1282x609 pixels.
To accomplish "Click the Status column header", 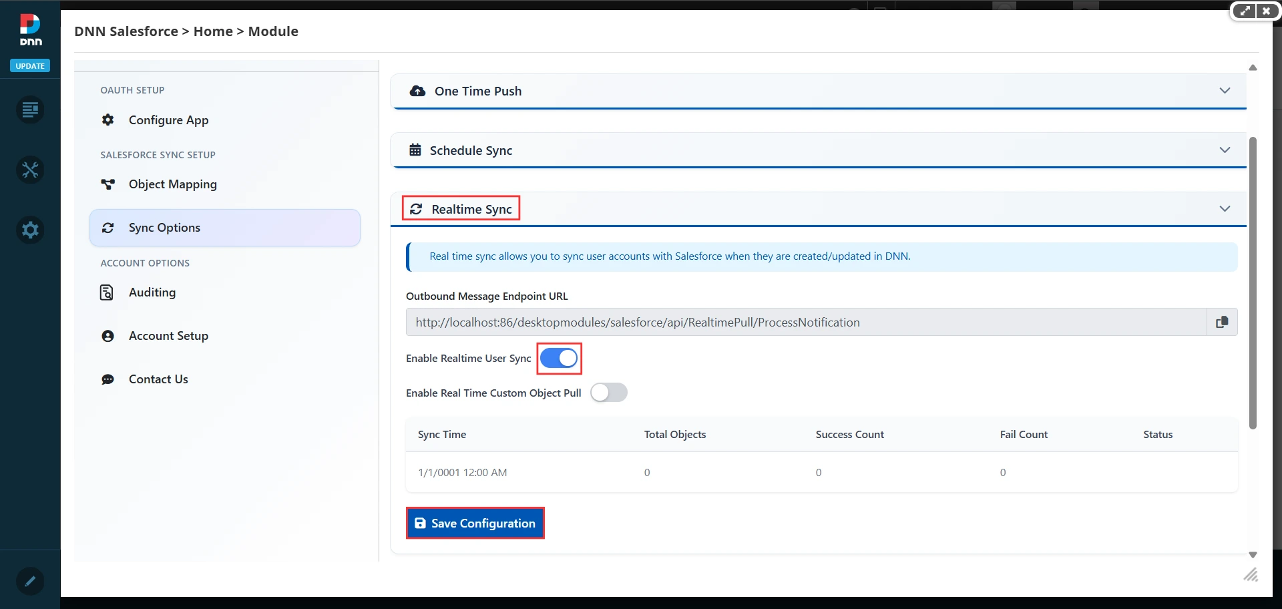I will point(1158,435).
